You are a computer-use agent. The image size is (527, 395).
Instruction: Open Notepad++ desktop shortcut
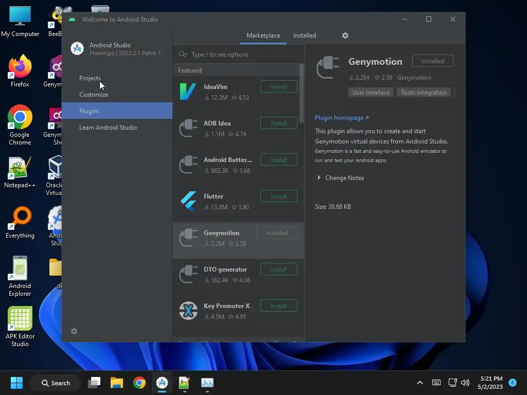[20, 172]
